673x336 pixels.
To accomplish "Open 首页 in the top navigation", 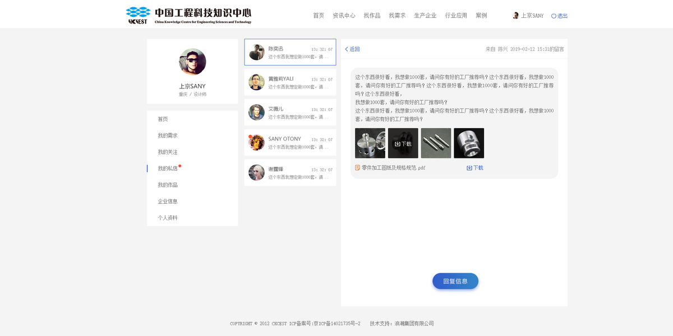I will (319, 16).
